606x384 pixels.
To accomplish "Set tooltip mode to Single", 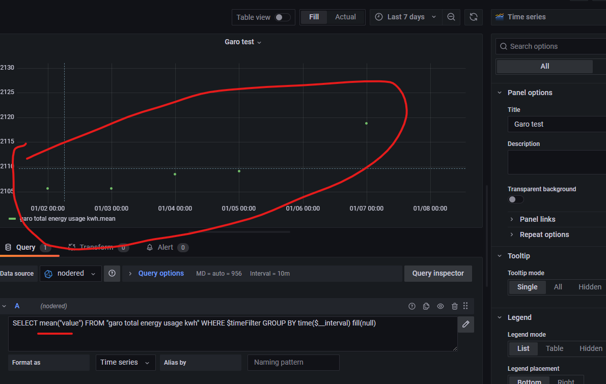I will click(x=527, y=287).
